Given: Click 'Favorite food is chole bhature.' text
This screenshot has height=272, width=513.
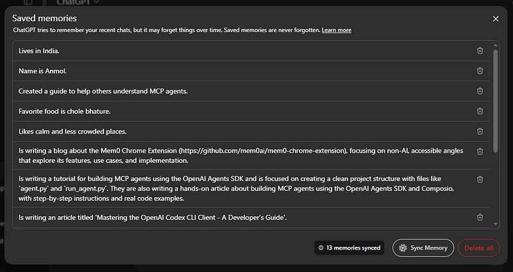Looking at the screenshot, I should (x=65, y=111).
